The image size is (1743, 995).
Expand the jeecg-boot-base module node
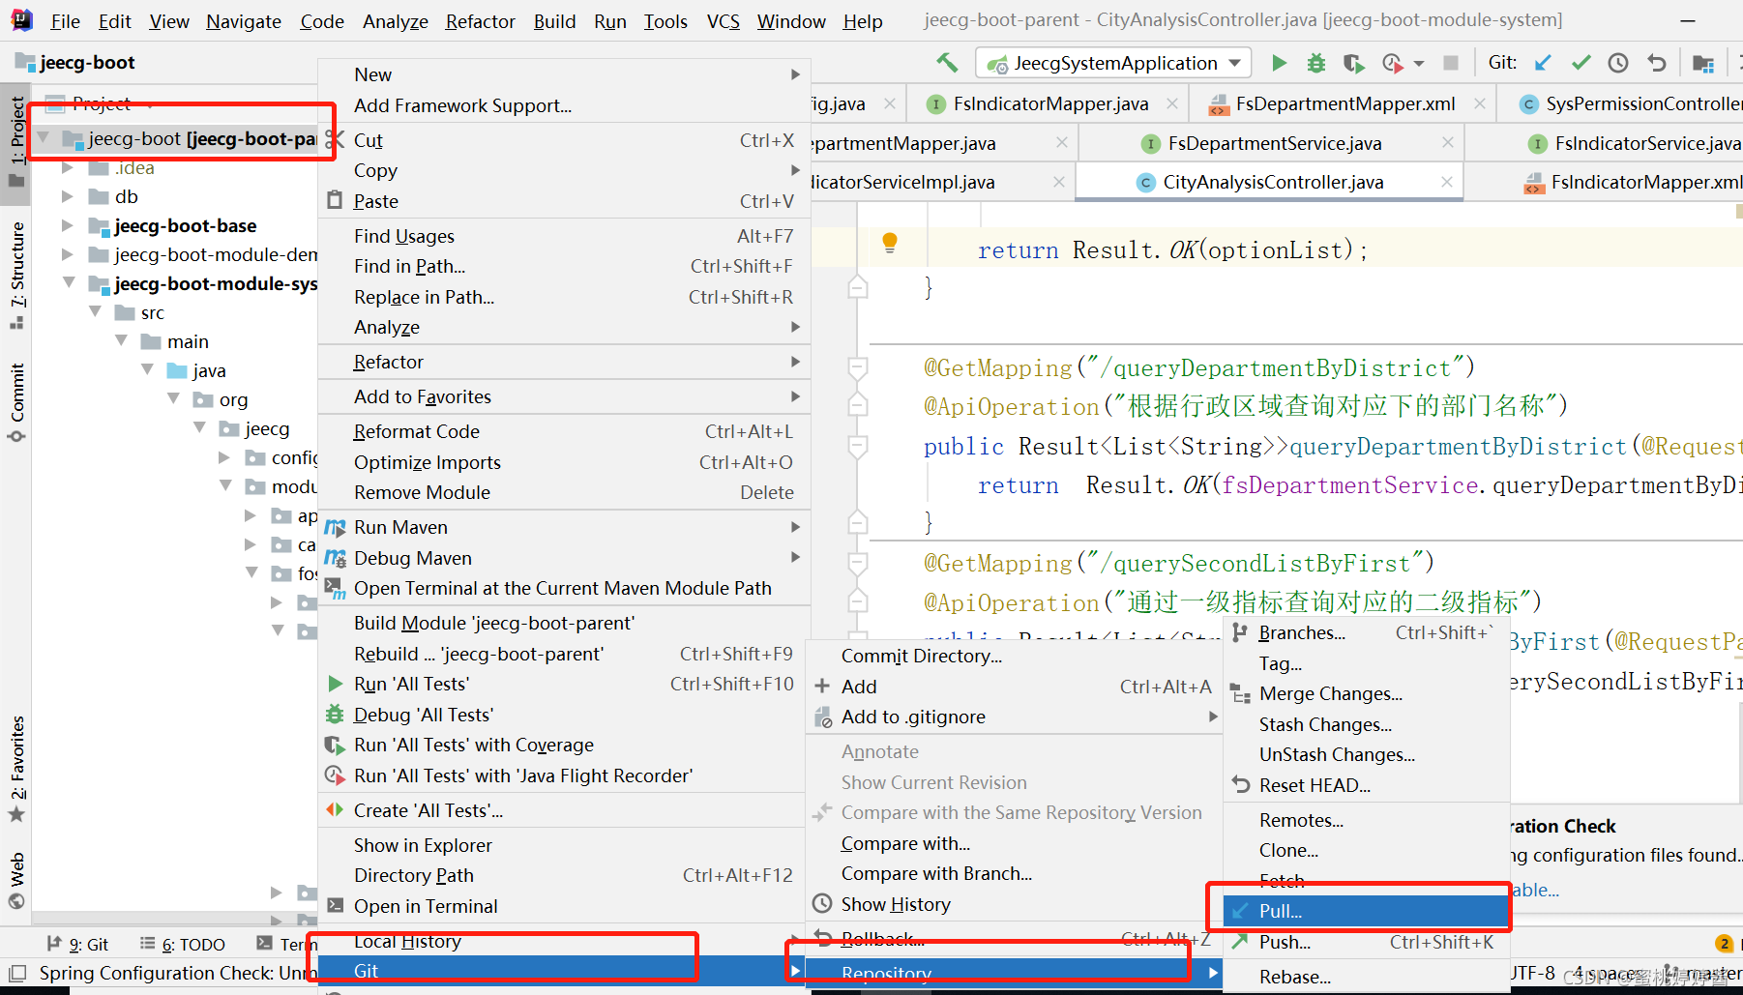tap(68, 225)
